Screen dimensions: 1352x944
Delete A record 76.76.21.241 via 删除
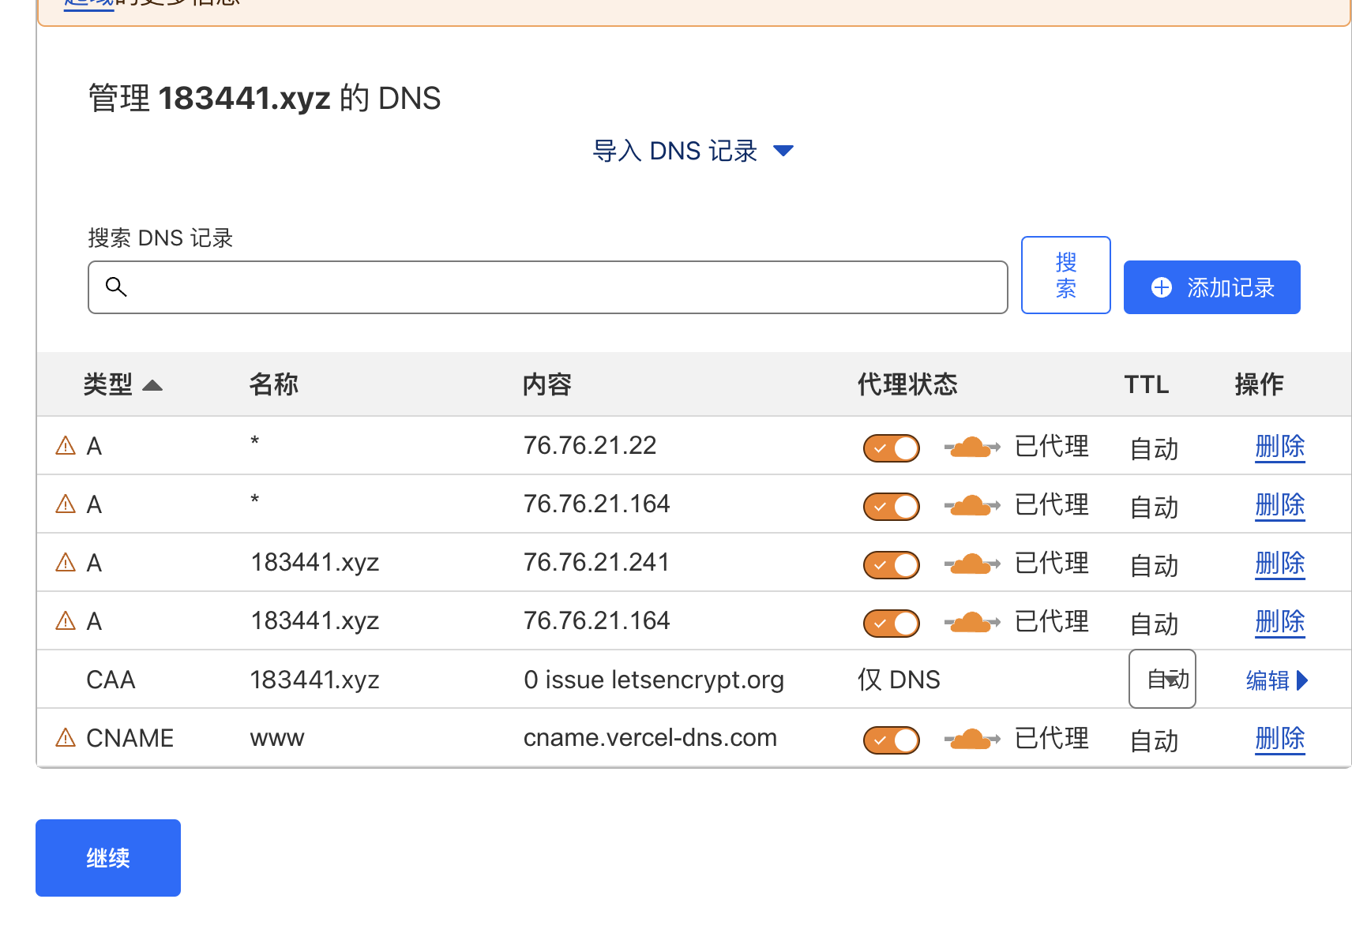click(1280, 564)
